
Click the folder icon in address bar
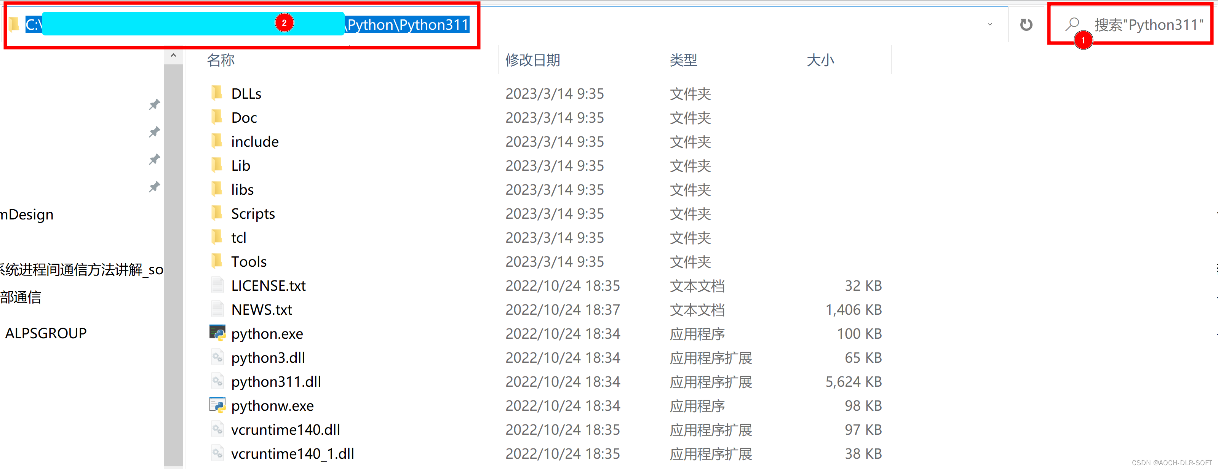[x=14, y=24]
